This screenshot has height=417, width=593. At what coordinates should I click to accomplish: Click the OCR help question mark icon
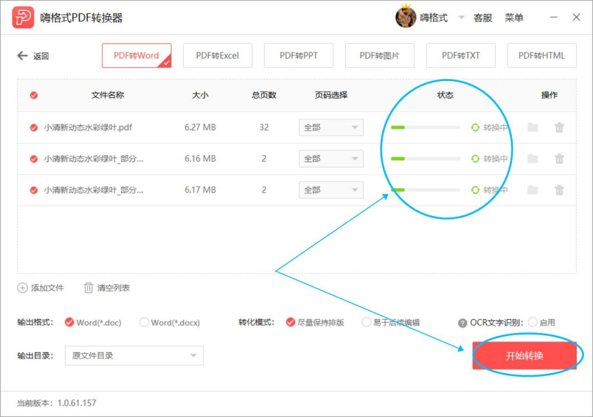(462, 323)
